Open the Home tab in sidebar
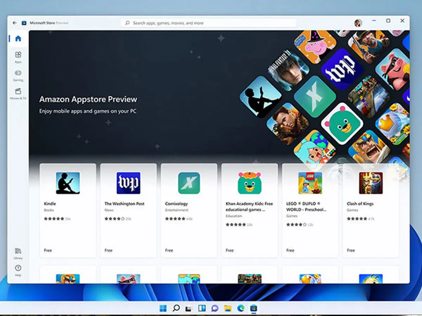The width and height of the screenshot is (422, 316). 18,39
